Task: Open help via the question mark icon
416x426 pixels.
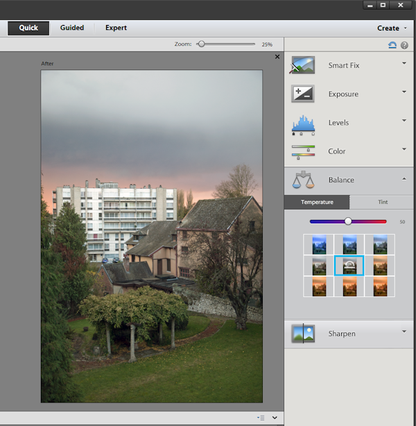Action: [404, 45]
